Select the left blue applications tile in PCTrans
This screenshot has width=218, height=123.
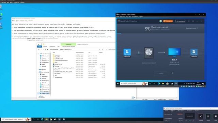(x=127, y=52)
